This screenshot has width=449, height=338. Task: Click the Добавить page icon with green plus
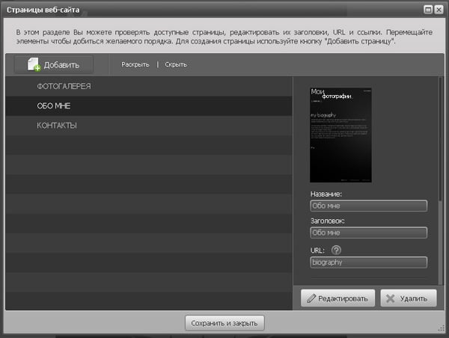click(34, 65)
